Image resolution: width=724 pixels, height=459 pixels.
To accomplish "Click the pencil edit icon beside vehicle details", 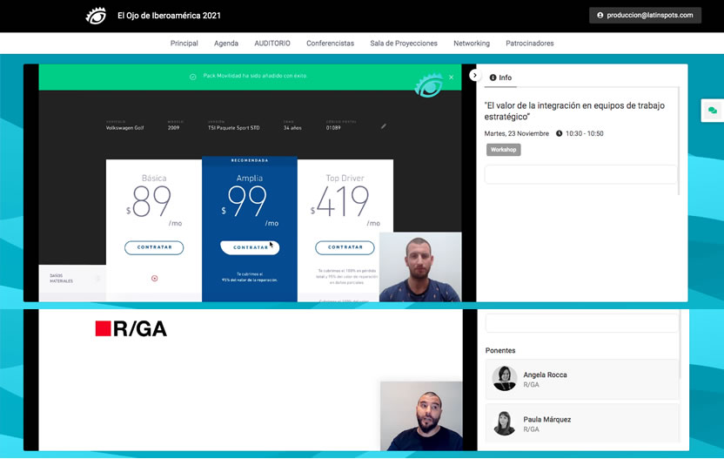I will click(x=384, y=126).
